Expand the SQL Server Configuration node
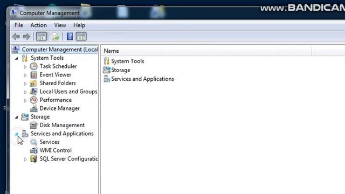This screenshot has width=345, height=194. (25, 160)
